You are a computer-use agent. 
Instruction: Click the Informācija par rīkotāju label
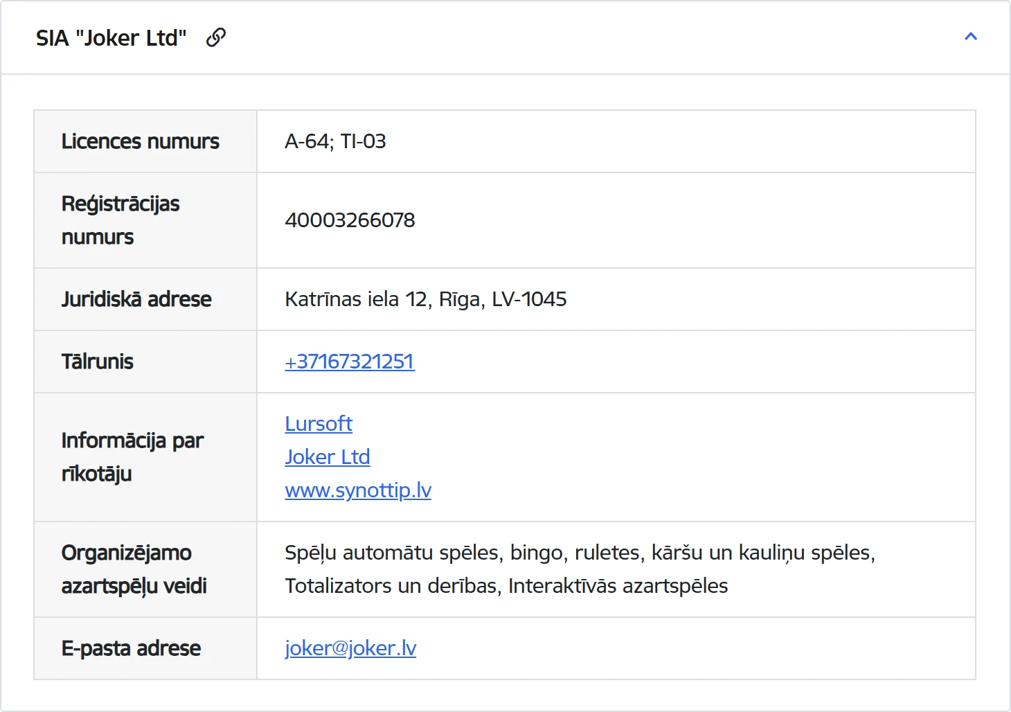[132, 457]
